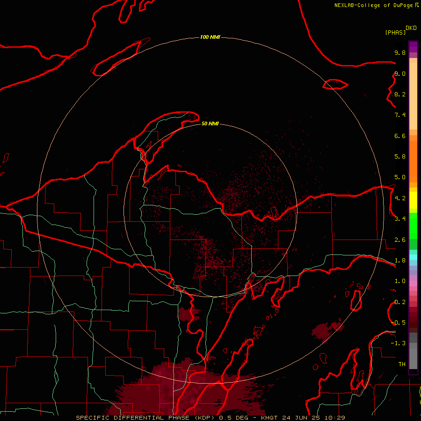
Task: Click the 4.2 legend value
Action: pos(400,198)
